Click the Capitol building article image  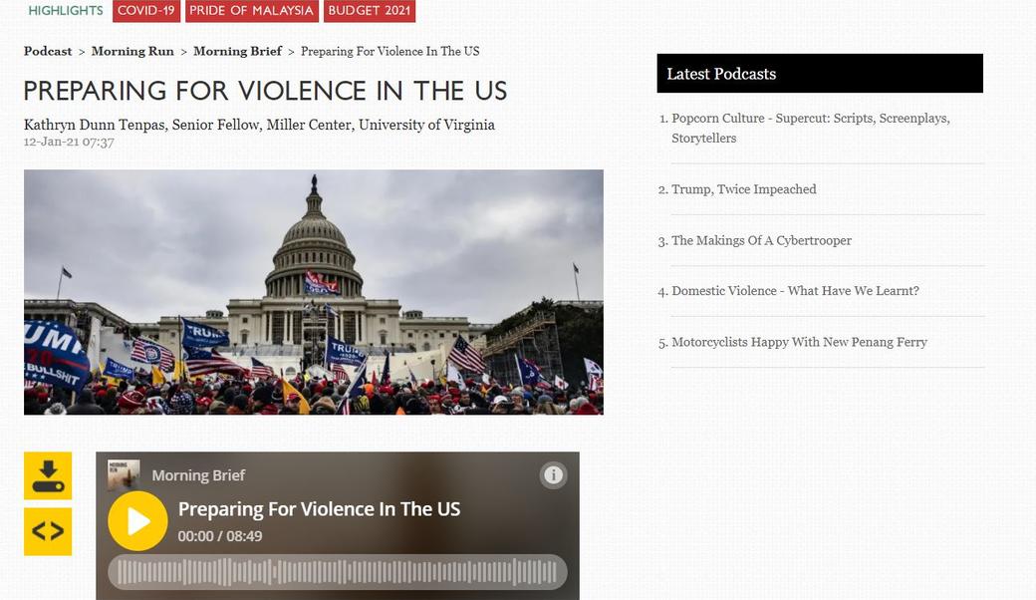tap(313, 292)
